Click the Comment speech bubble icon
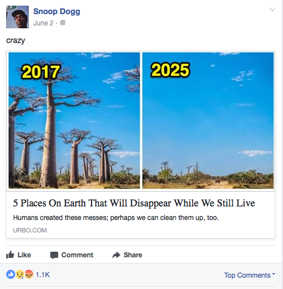Viewport: 283px width, 289px height. pos(54,255)
